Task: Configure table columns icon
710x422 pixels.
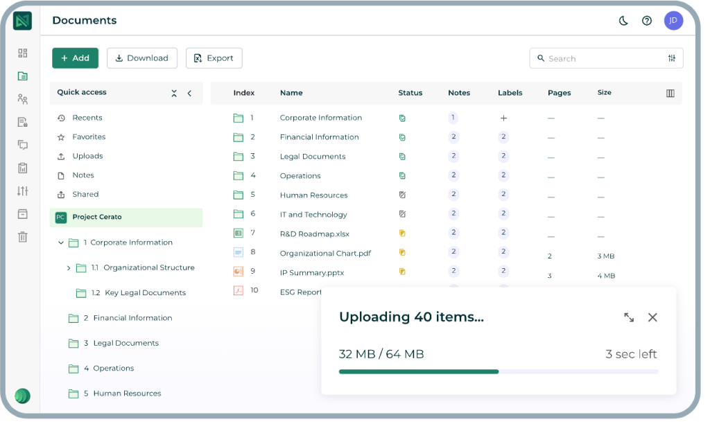Action: coord(670,93)
